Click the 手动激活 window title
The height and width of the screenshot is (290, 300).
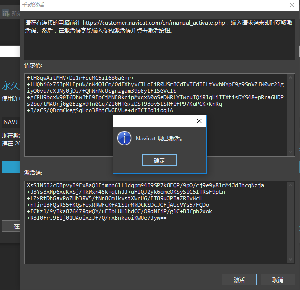click(33, 5)
